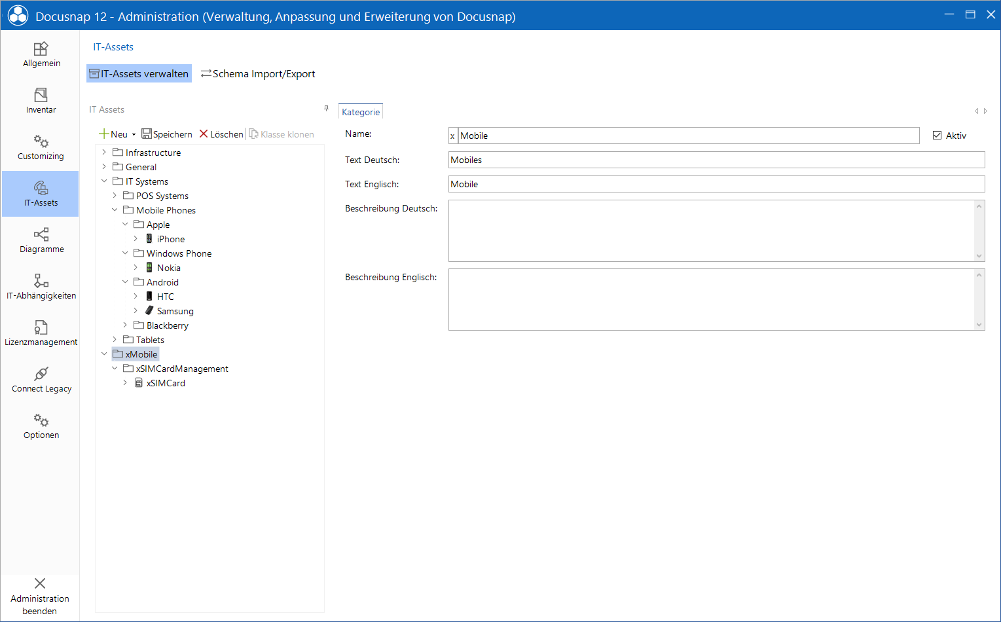Click the Tablets folder icon
Screen dimensions: 1001x622
[128, 340]
